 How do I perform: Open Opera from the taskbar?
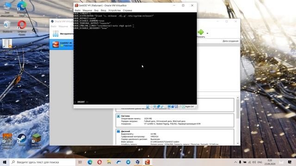pos(99,162)
